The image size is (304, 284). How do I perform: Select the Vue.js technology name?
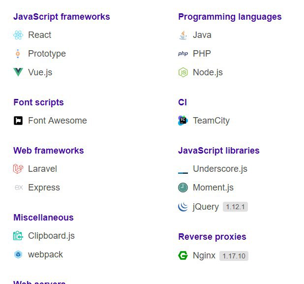click(x=40, y=72)
